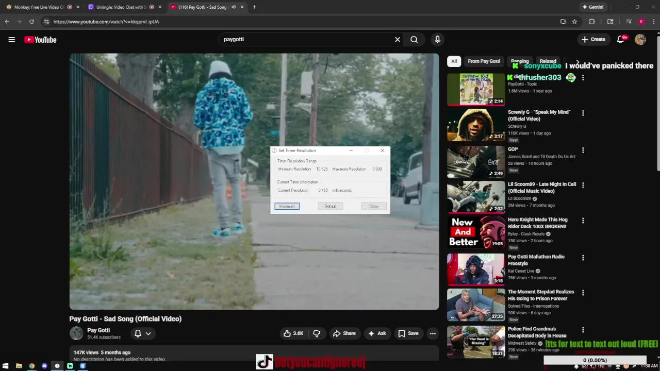Show more filter chips with arrow

(577, 61)
